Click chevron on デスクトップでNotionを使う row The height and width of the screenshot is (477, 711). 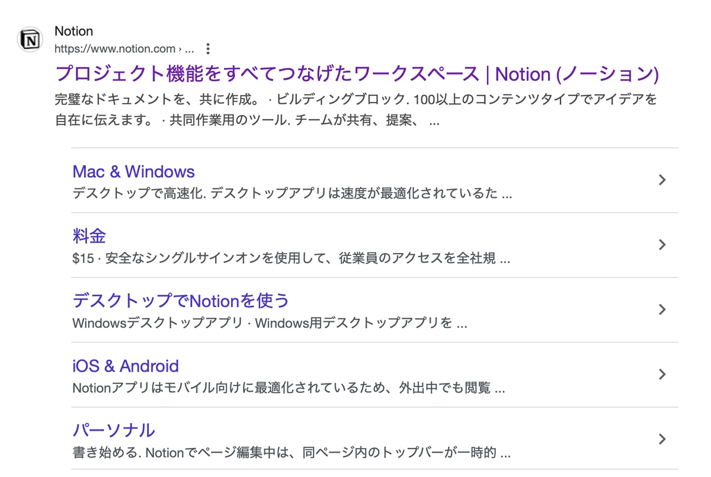[663, 309]
